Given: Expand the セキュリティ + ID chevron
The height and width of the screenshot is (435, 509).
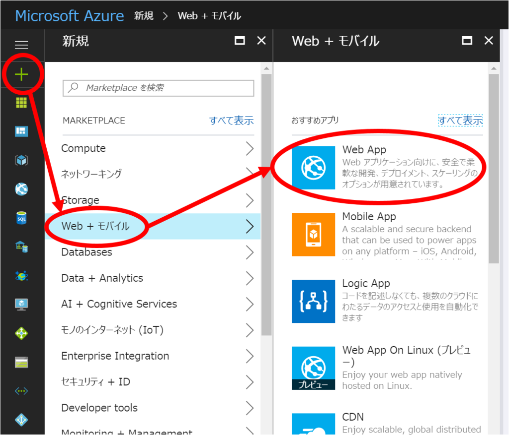Looking at the screenshot, I should [250, 382].
